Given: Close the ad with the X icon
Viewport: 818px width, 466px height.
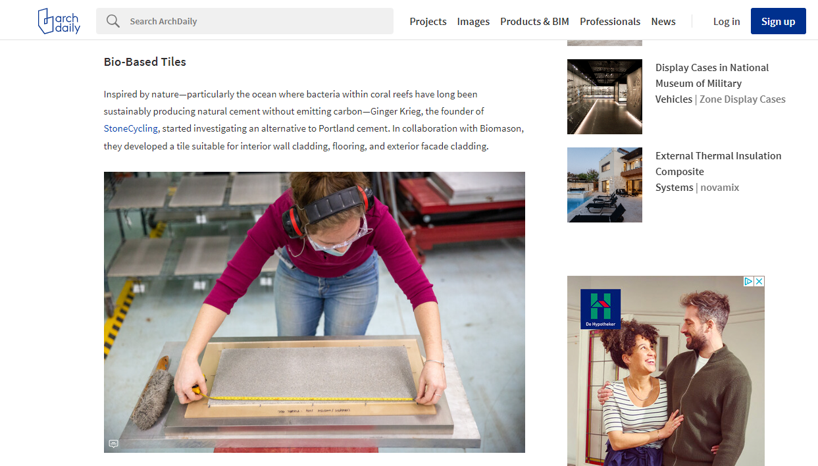Looking at the screenshot, I should (759, 282).
